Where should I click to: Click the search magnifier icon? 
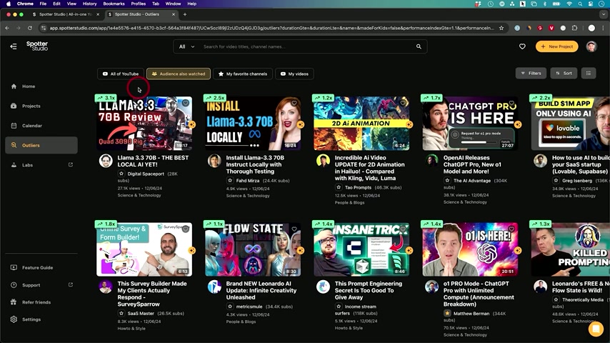pyautogui.click(x=419, y=46)
